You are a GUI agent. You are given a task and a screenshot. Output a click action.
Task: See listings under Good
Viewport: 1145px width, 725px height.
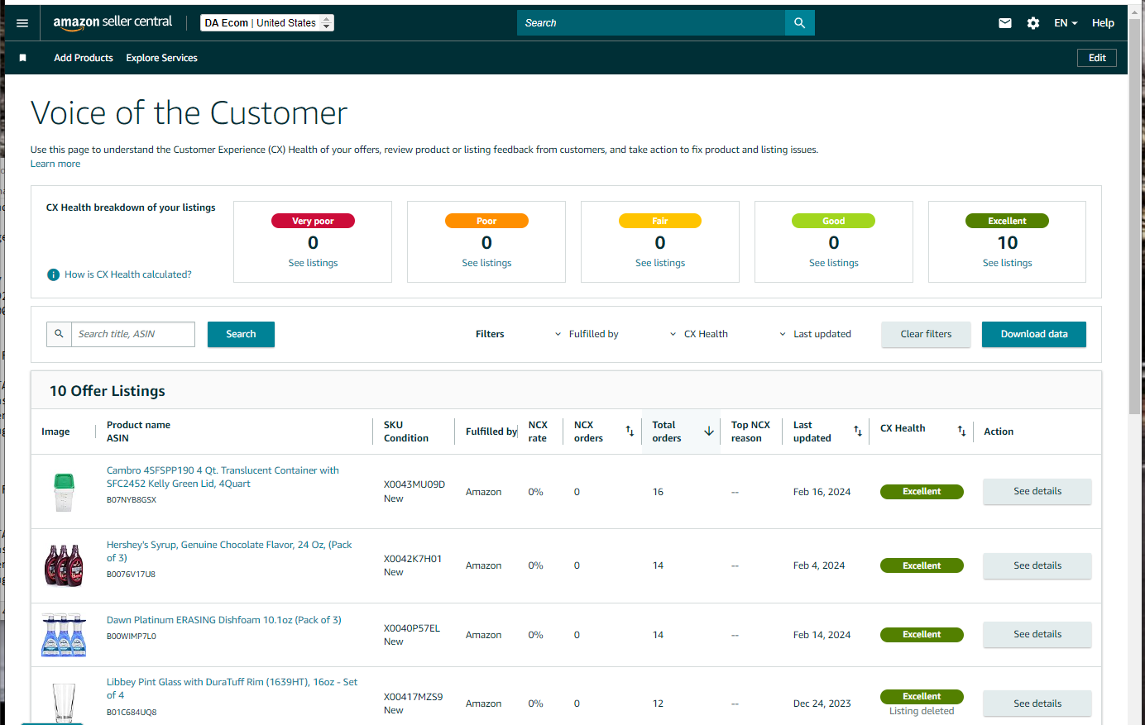click(834, 263)
